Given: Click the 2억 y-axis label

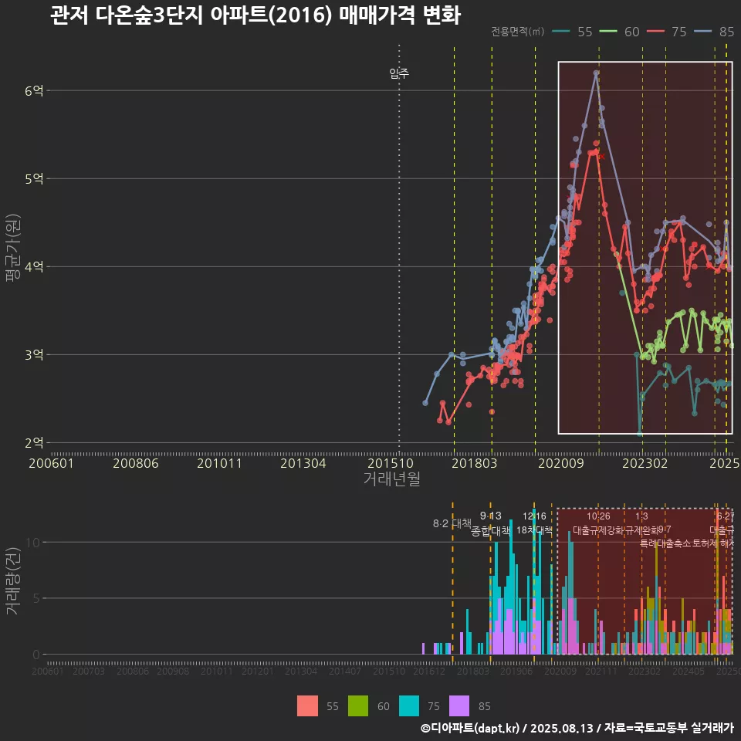Looking at the screenshot, I should (x=34, y=443).
